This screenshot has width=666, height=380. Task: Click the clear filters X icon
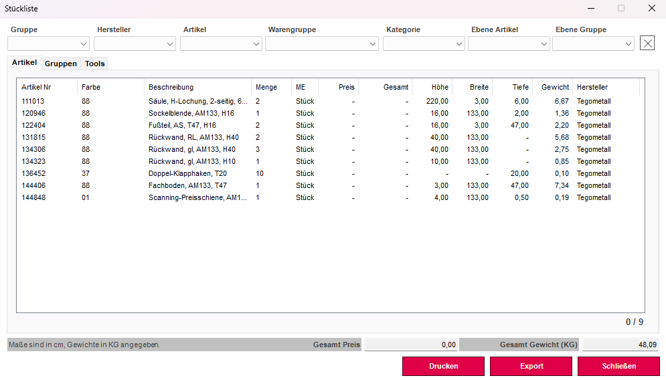pyautogui.click(x=647, y=43)
